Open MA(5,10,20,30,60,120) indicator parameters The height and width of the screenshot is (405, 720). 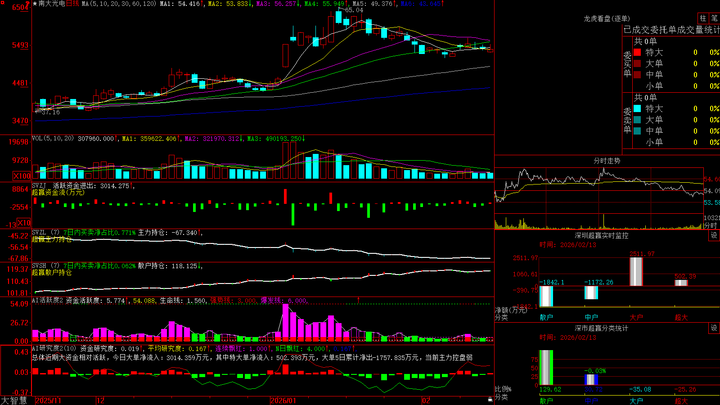click(x=119, y=4)
